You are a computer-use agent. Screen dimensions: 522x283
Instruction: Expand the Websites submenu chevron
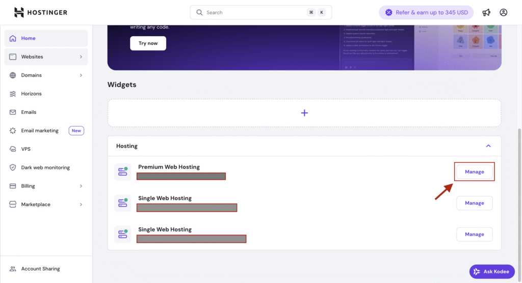(81, 57)
